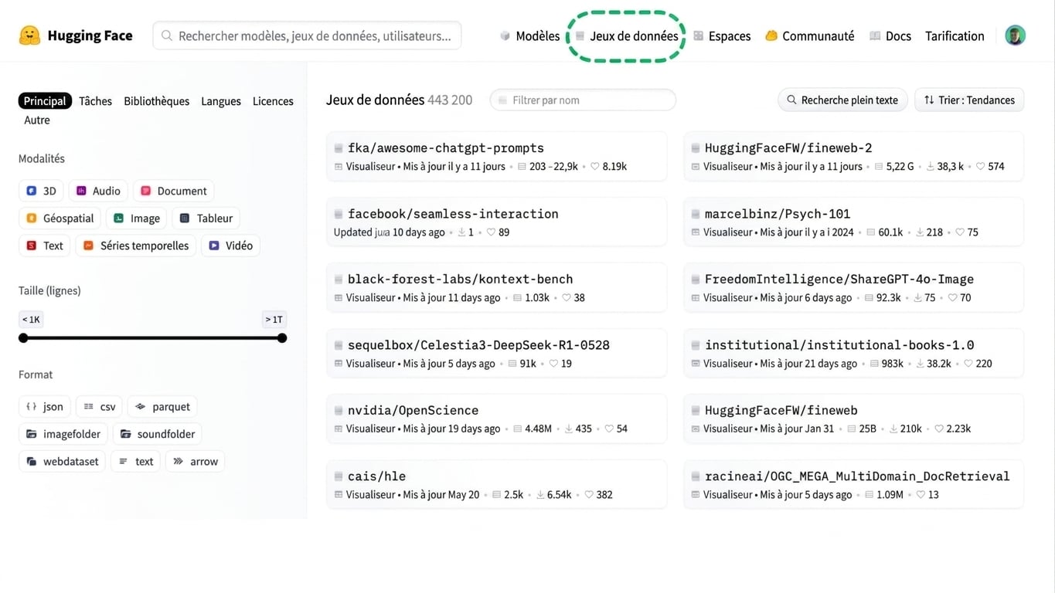Open the Trier : Tendances sort dropdown
1055x593 pixels.
pos(969,100)
